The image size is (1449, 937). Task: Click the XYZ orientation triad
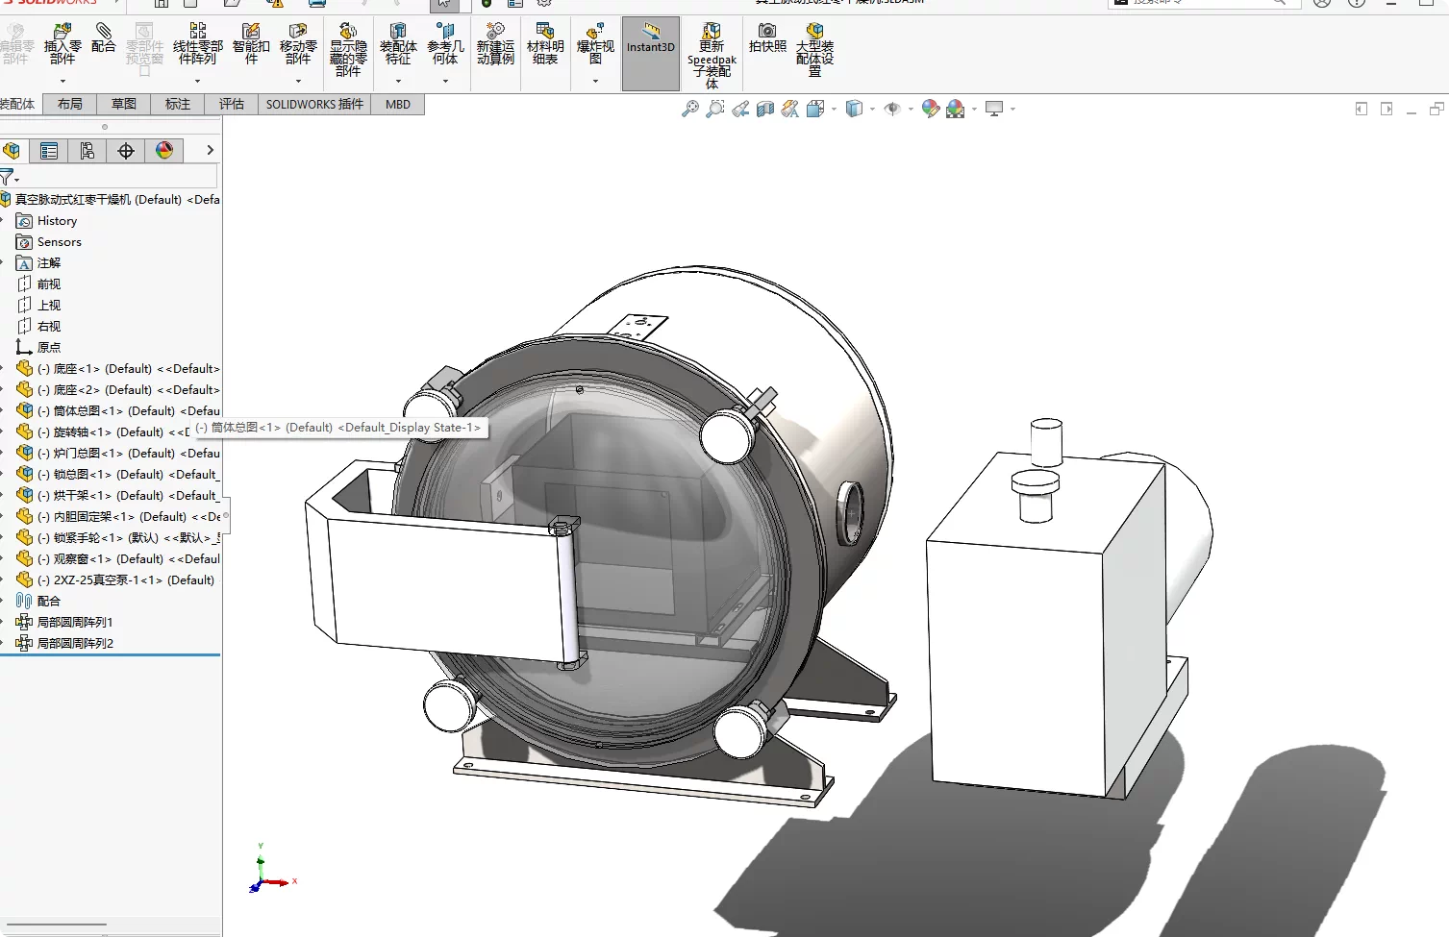point(272,870)
